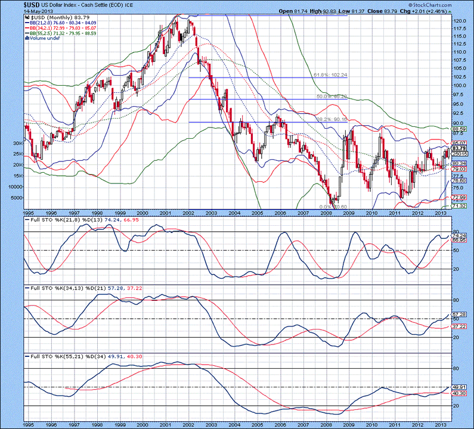The width and height of the screenshot is (474, 429).
Task: Click the 'Close 83.79' value in the header
Action: (x=382, y=11)
